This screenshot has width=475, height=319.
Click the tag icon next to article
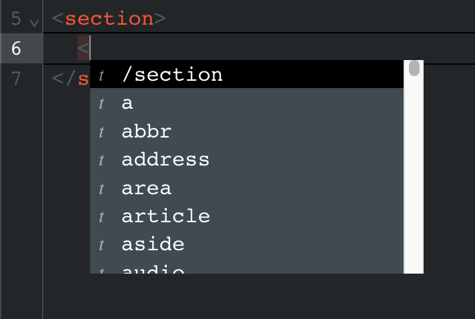coord(101,217)
